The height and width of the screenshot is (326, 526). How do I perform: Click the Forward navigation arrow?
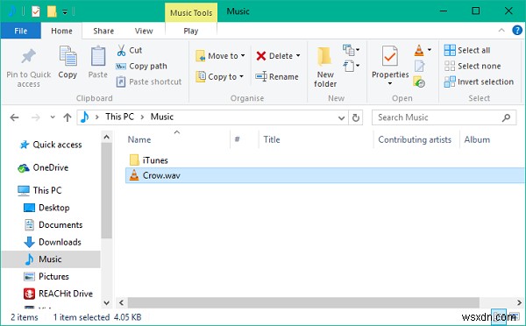[x=36, y=117]
